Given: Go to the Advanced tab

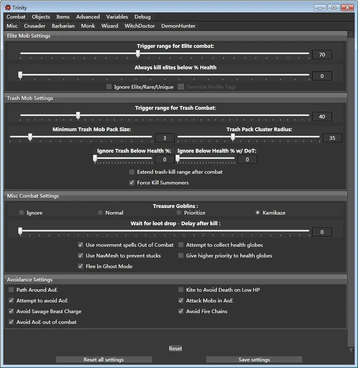Looking at the screenshot, I should pyautogui.click(x=88, y=17).
